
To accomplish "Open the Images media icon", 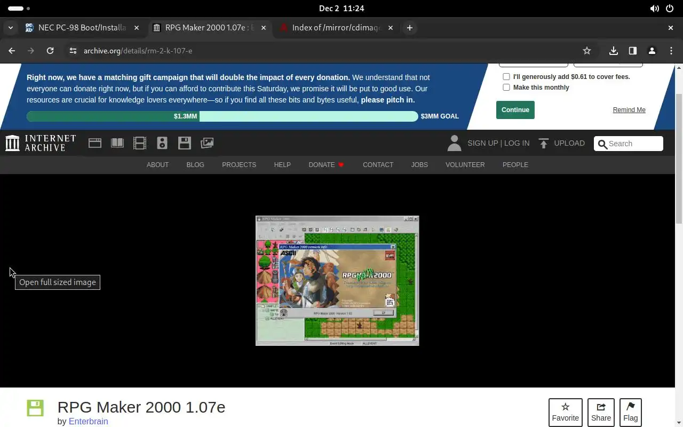I will tap(207, 143).
